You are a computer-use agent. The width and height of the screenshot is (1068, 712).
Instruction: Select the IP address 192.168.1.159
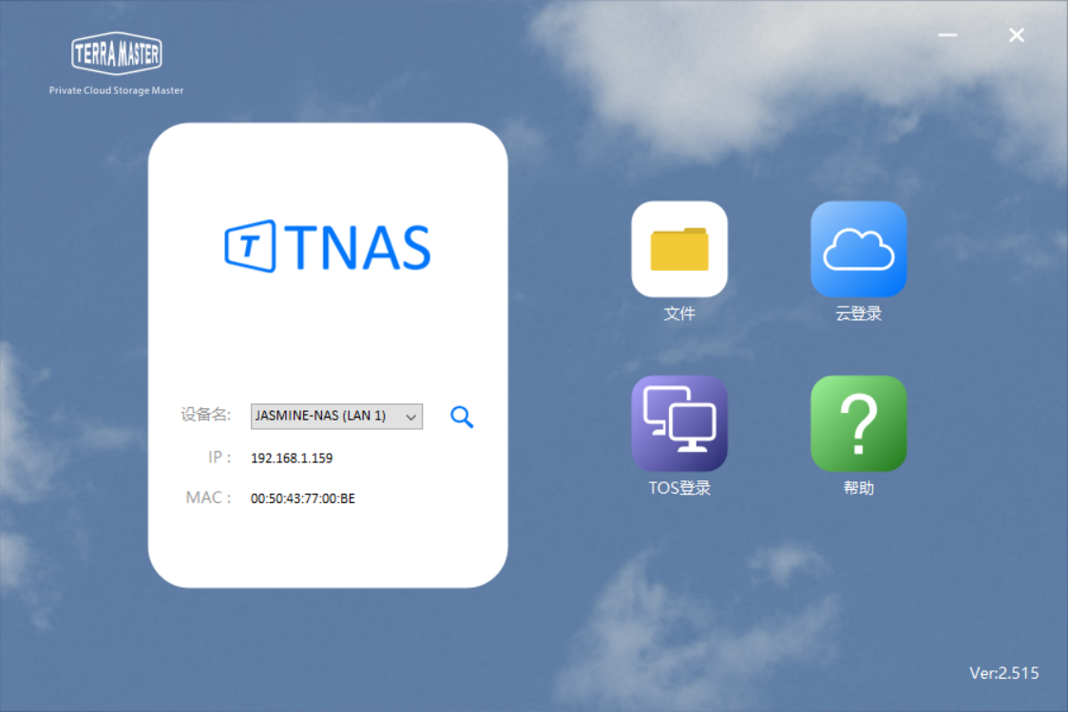292,459
